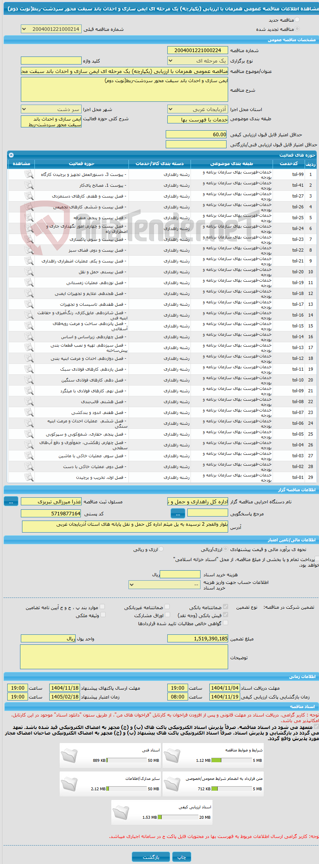
Task: Toggle اوراق مشارکت checkbox
Action: click(167, 615)
